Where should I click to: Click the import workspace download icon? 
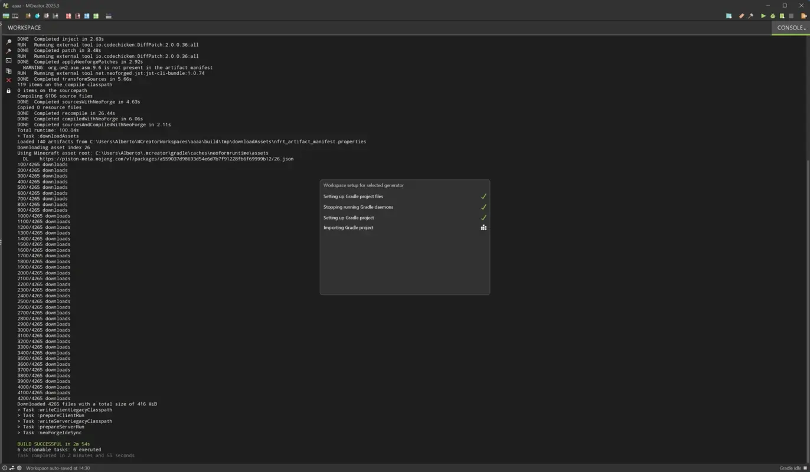pyautogui.click(x=28, y=16)
